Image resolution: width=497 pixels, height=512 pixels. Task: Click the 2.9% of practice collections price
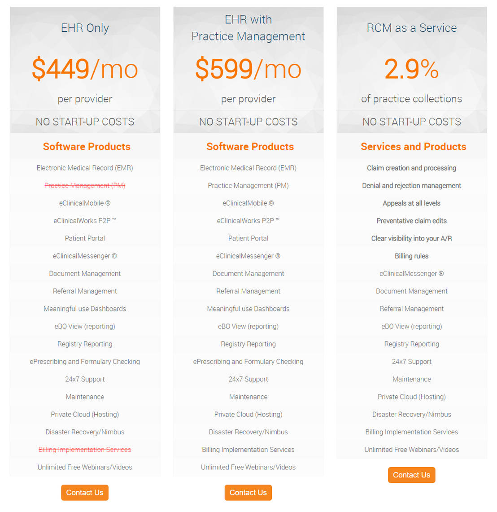411,69
